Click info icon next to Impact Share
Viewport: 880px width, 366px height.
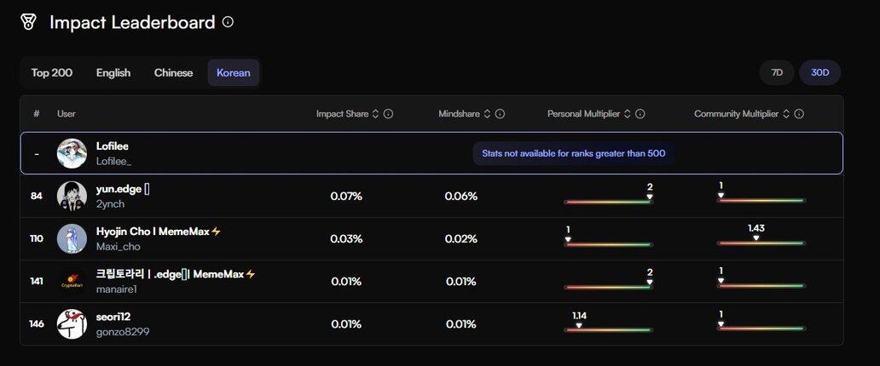(x=388, y=114)
